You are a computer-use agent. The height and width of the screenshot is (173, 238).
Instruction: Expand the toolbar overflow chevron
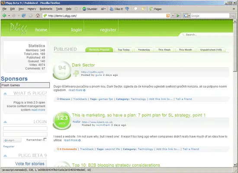pyautogui.click(x=234, y=9)
